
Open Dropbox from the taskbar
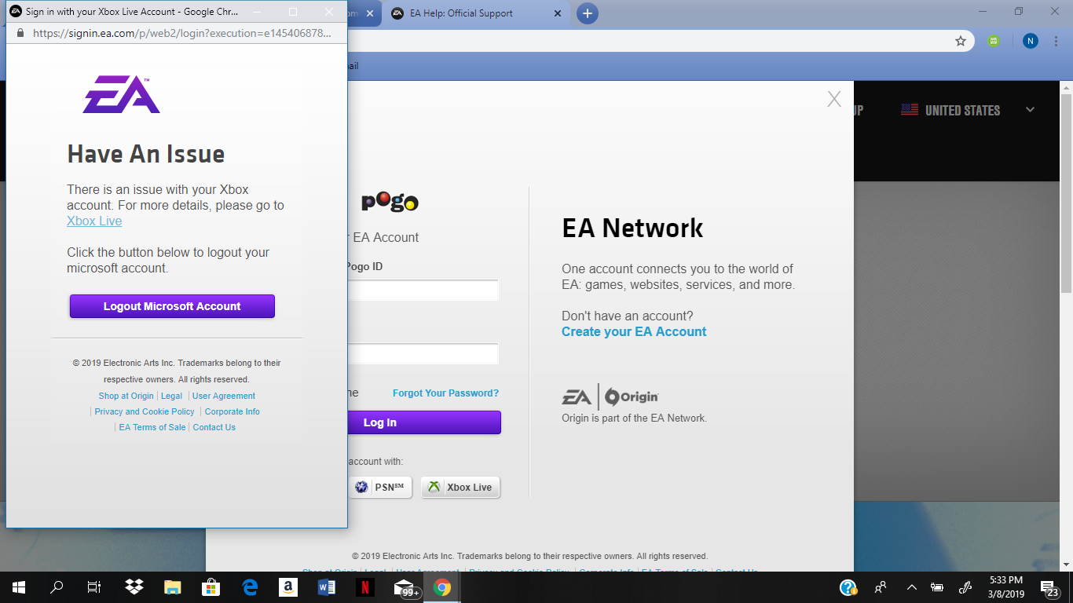point(134,587)
